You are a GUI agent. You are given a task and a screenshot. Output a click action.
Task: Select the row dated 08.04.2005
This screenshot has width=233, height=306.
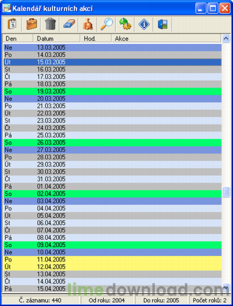pos(113,237)
